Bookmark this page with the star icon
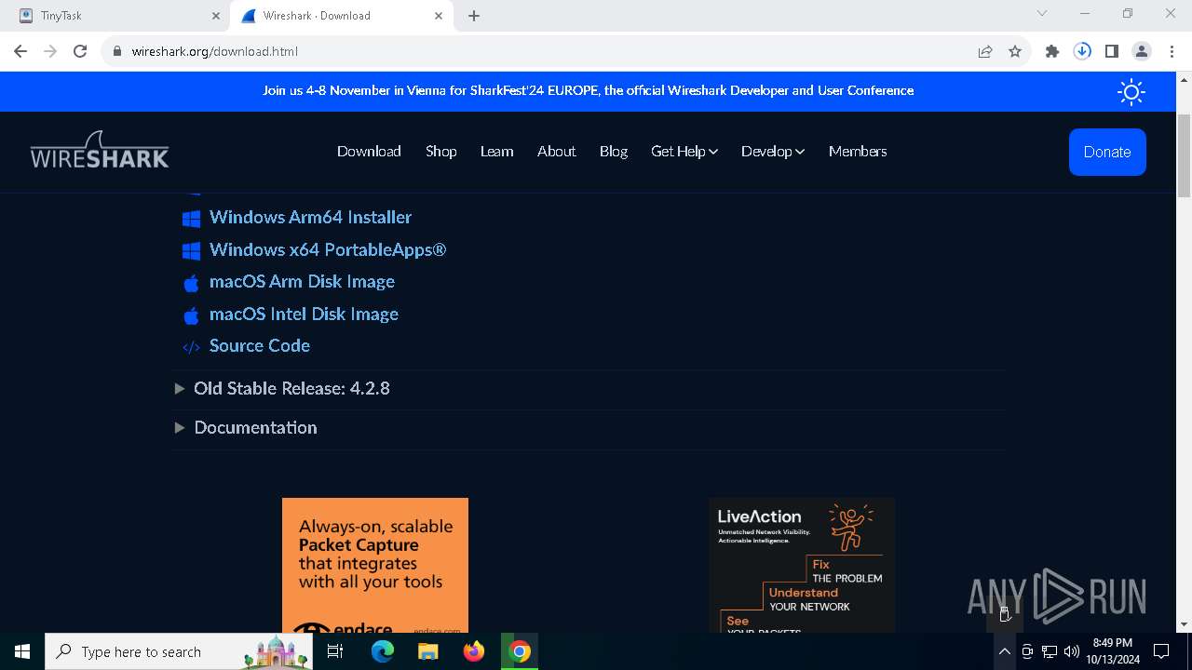 tap(1015, 51)
